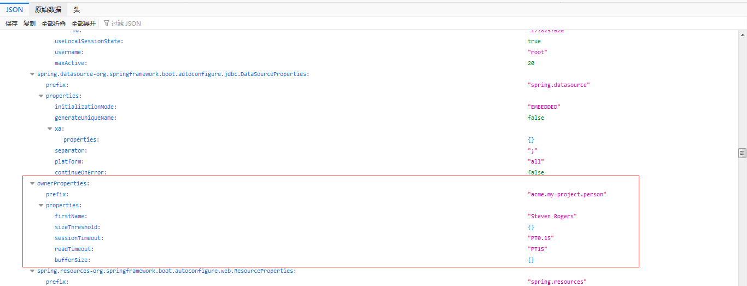Select the useLocalSessionState value true

click(x=534, y=41)
